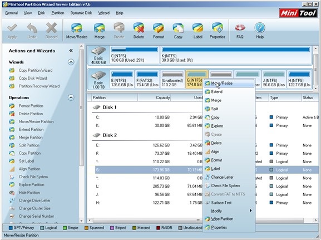This screenshot has height=240, width=321.
Task: Launch Partition Recovery Wizard
Action: coord(39,86)
